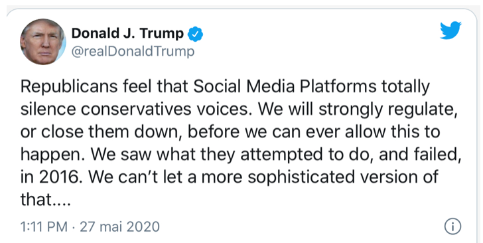Click the "27 mai 2020" date

click(120, 227)
